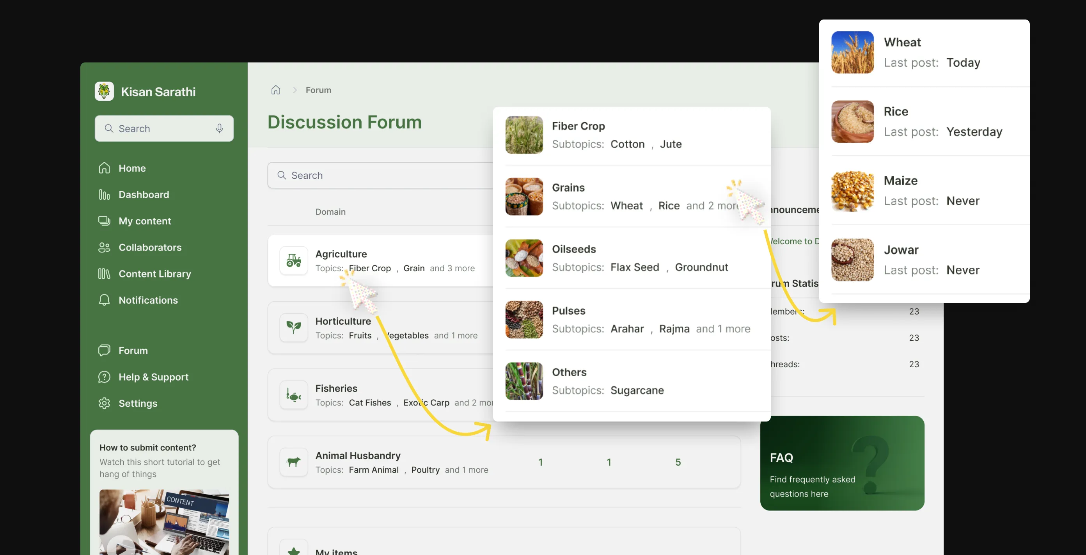Open the Others sugarcane thumbnail
Image resolution: width=1086 pixels, height=555 pixels.
524,381
